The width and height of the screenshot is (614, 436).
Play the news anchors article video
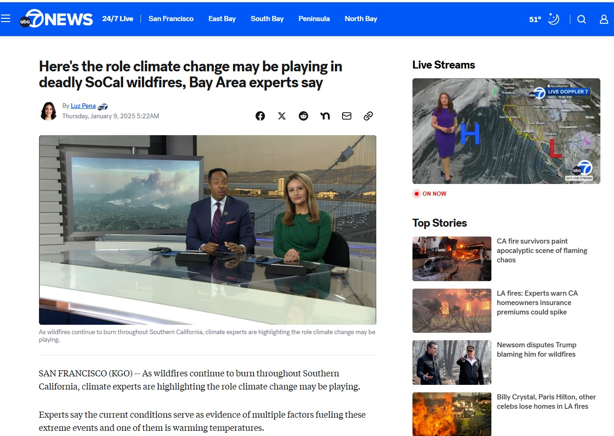(x=207, y=230)
